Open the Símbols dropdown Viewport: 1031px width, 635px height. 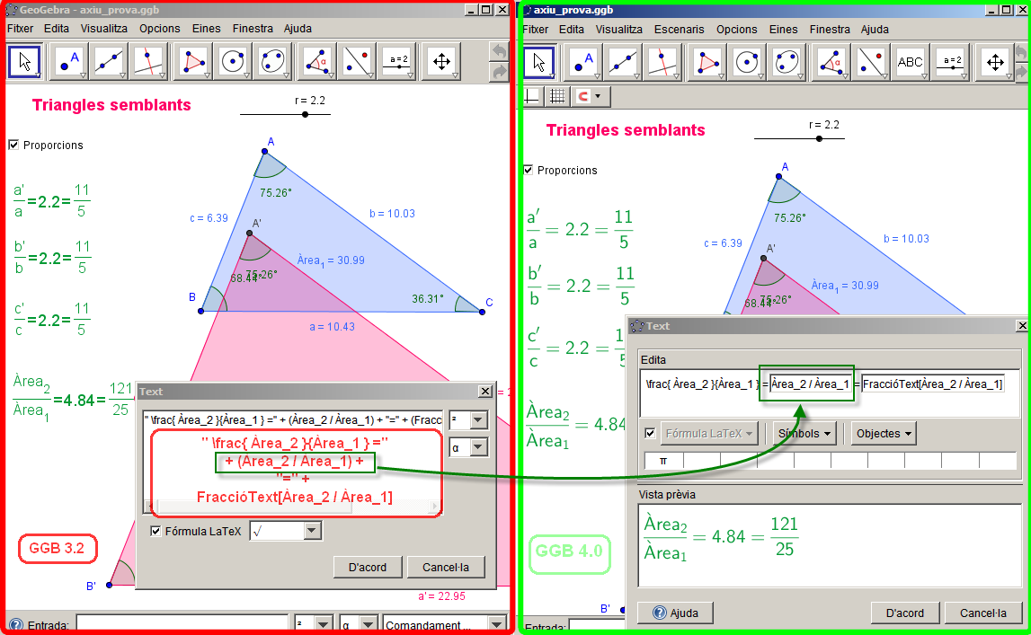tap(803, 434)
